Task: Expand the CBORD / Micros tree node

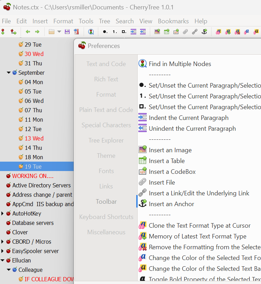Action: (x=2, y=242)
